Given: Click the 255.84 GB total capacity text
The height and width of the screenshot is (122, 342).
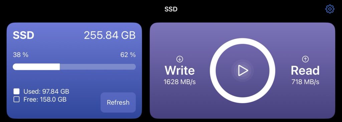Looking at the screenshot, I should pos(110,35).
